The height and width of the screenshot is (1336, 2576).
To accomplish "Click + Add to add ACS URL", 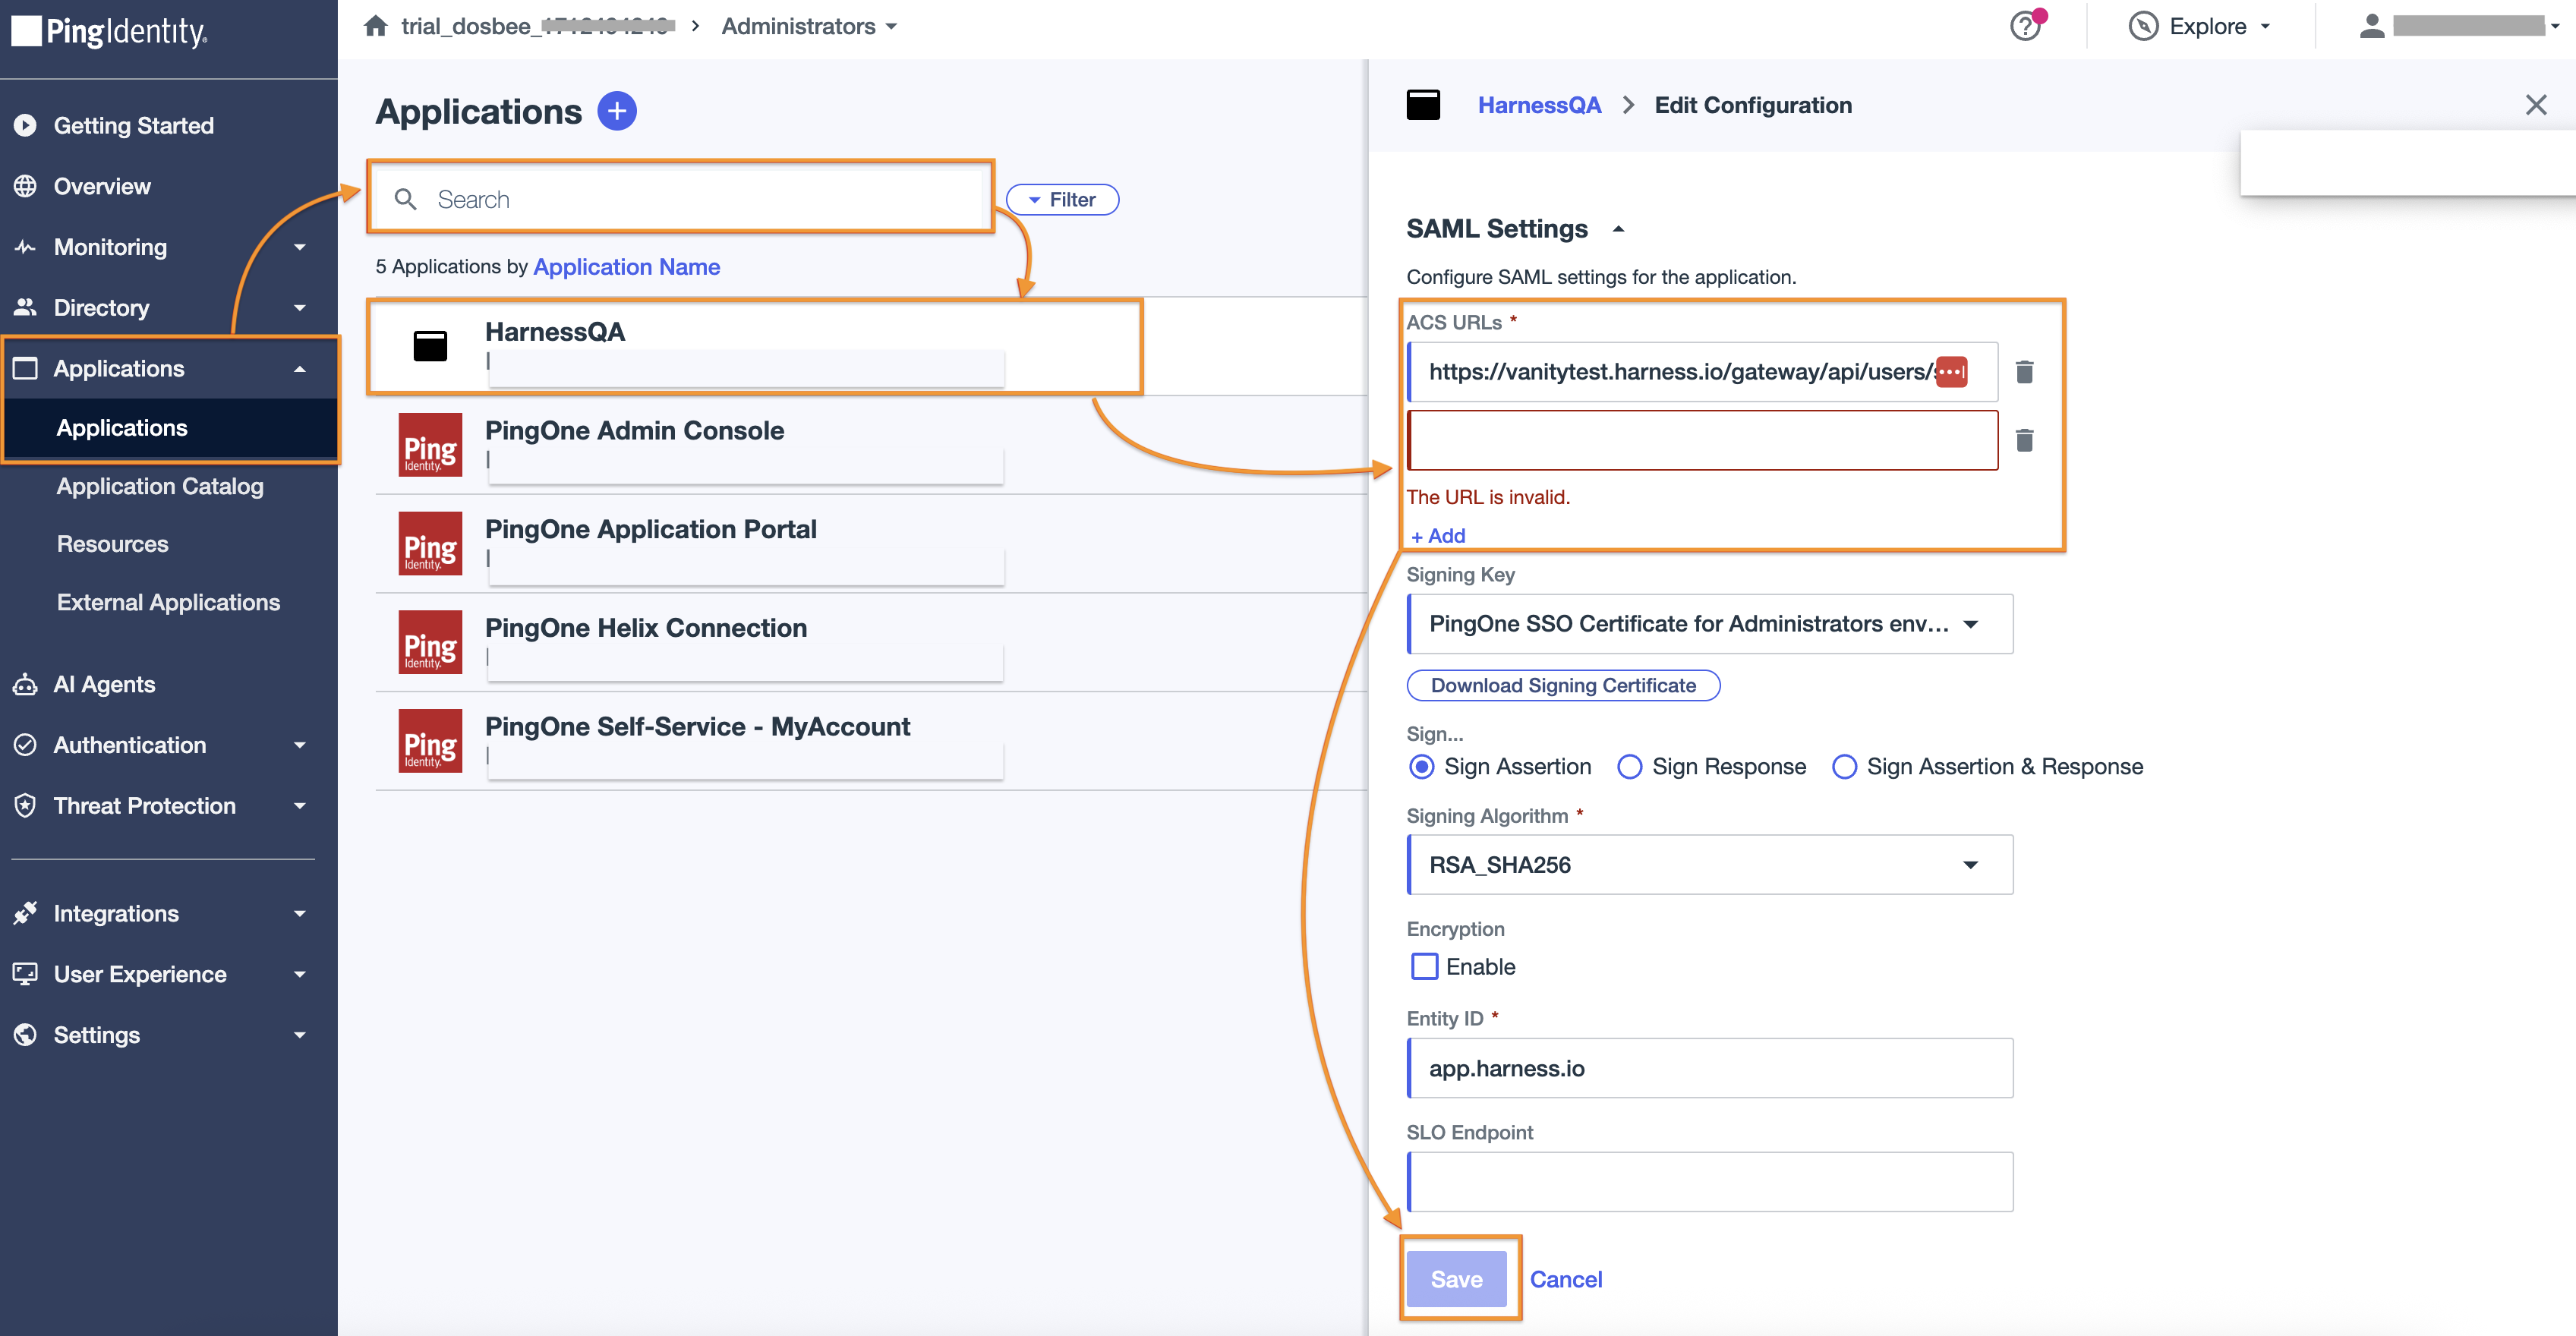I will pos(1438,536).
